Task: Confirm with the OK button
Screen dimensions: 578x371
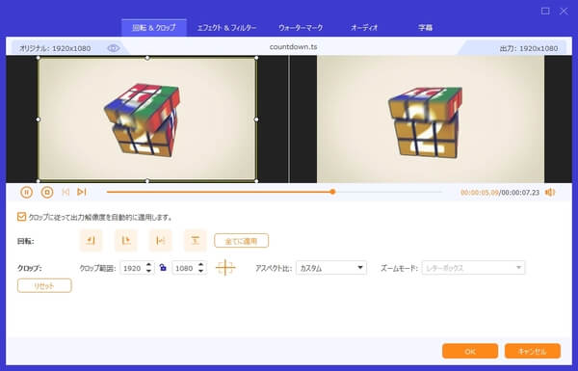Action: (470, 351)
